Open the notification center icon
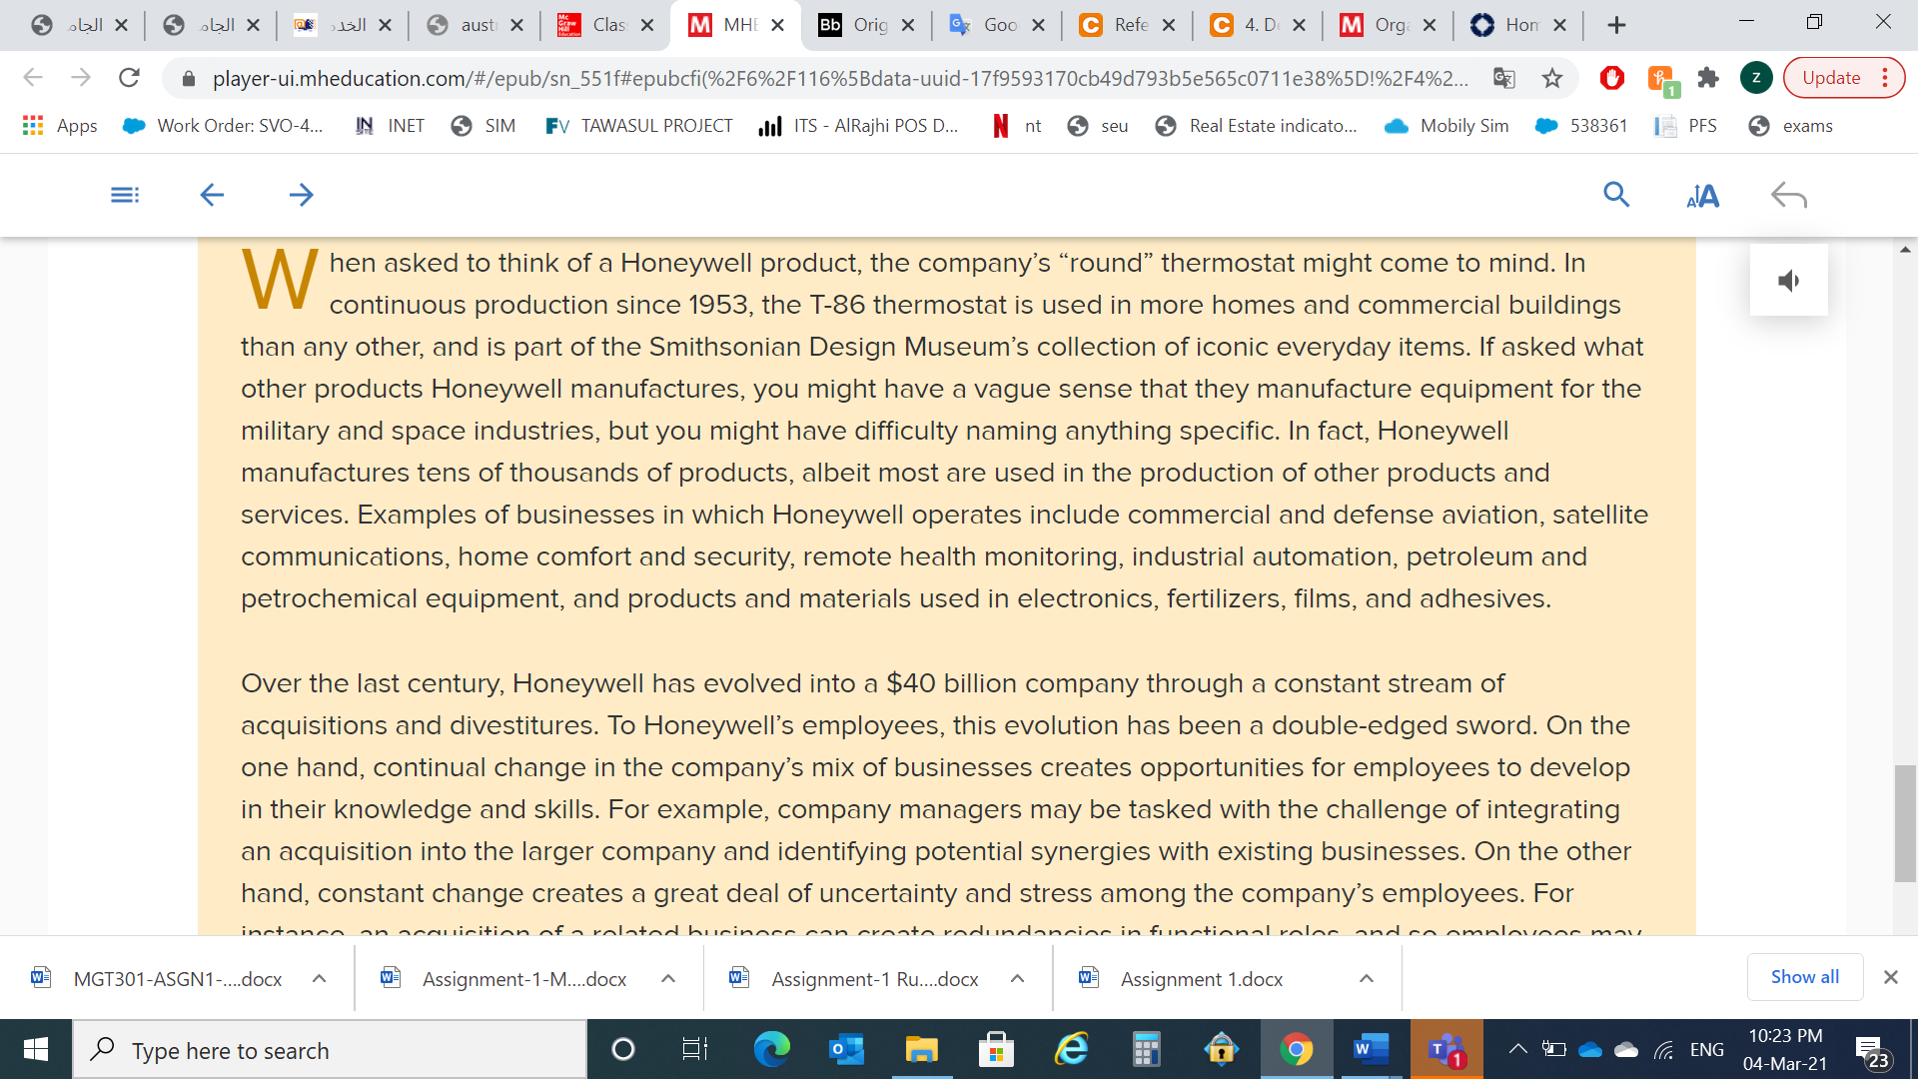Viewport: 1918px width, 1079px height. click(x=1871, y=1051)
